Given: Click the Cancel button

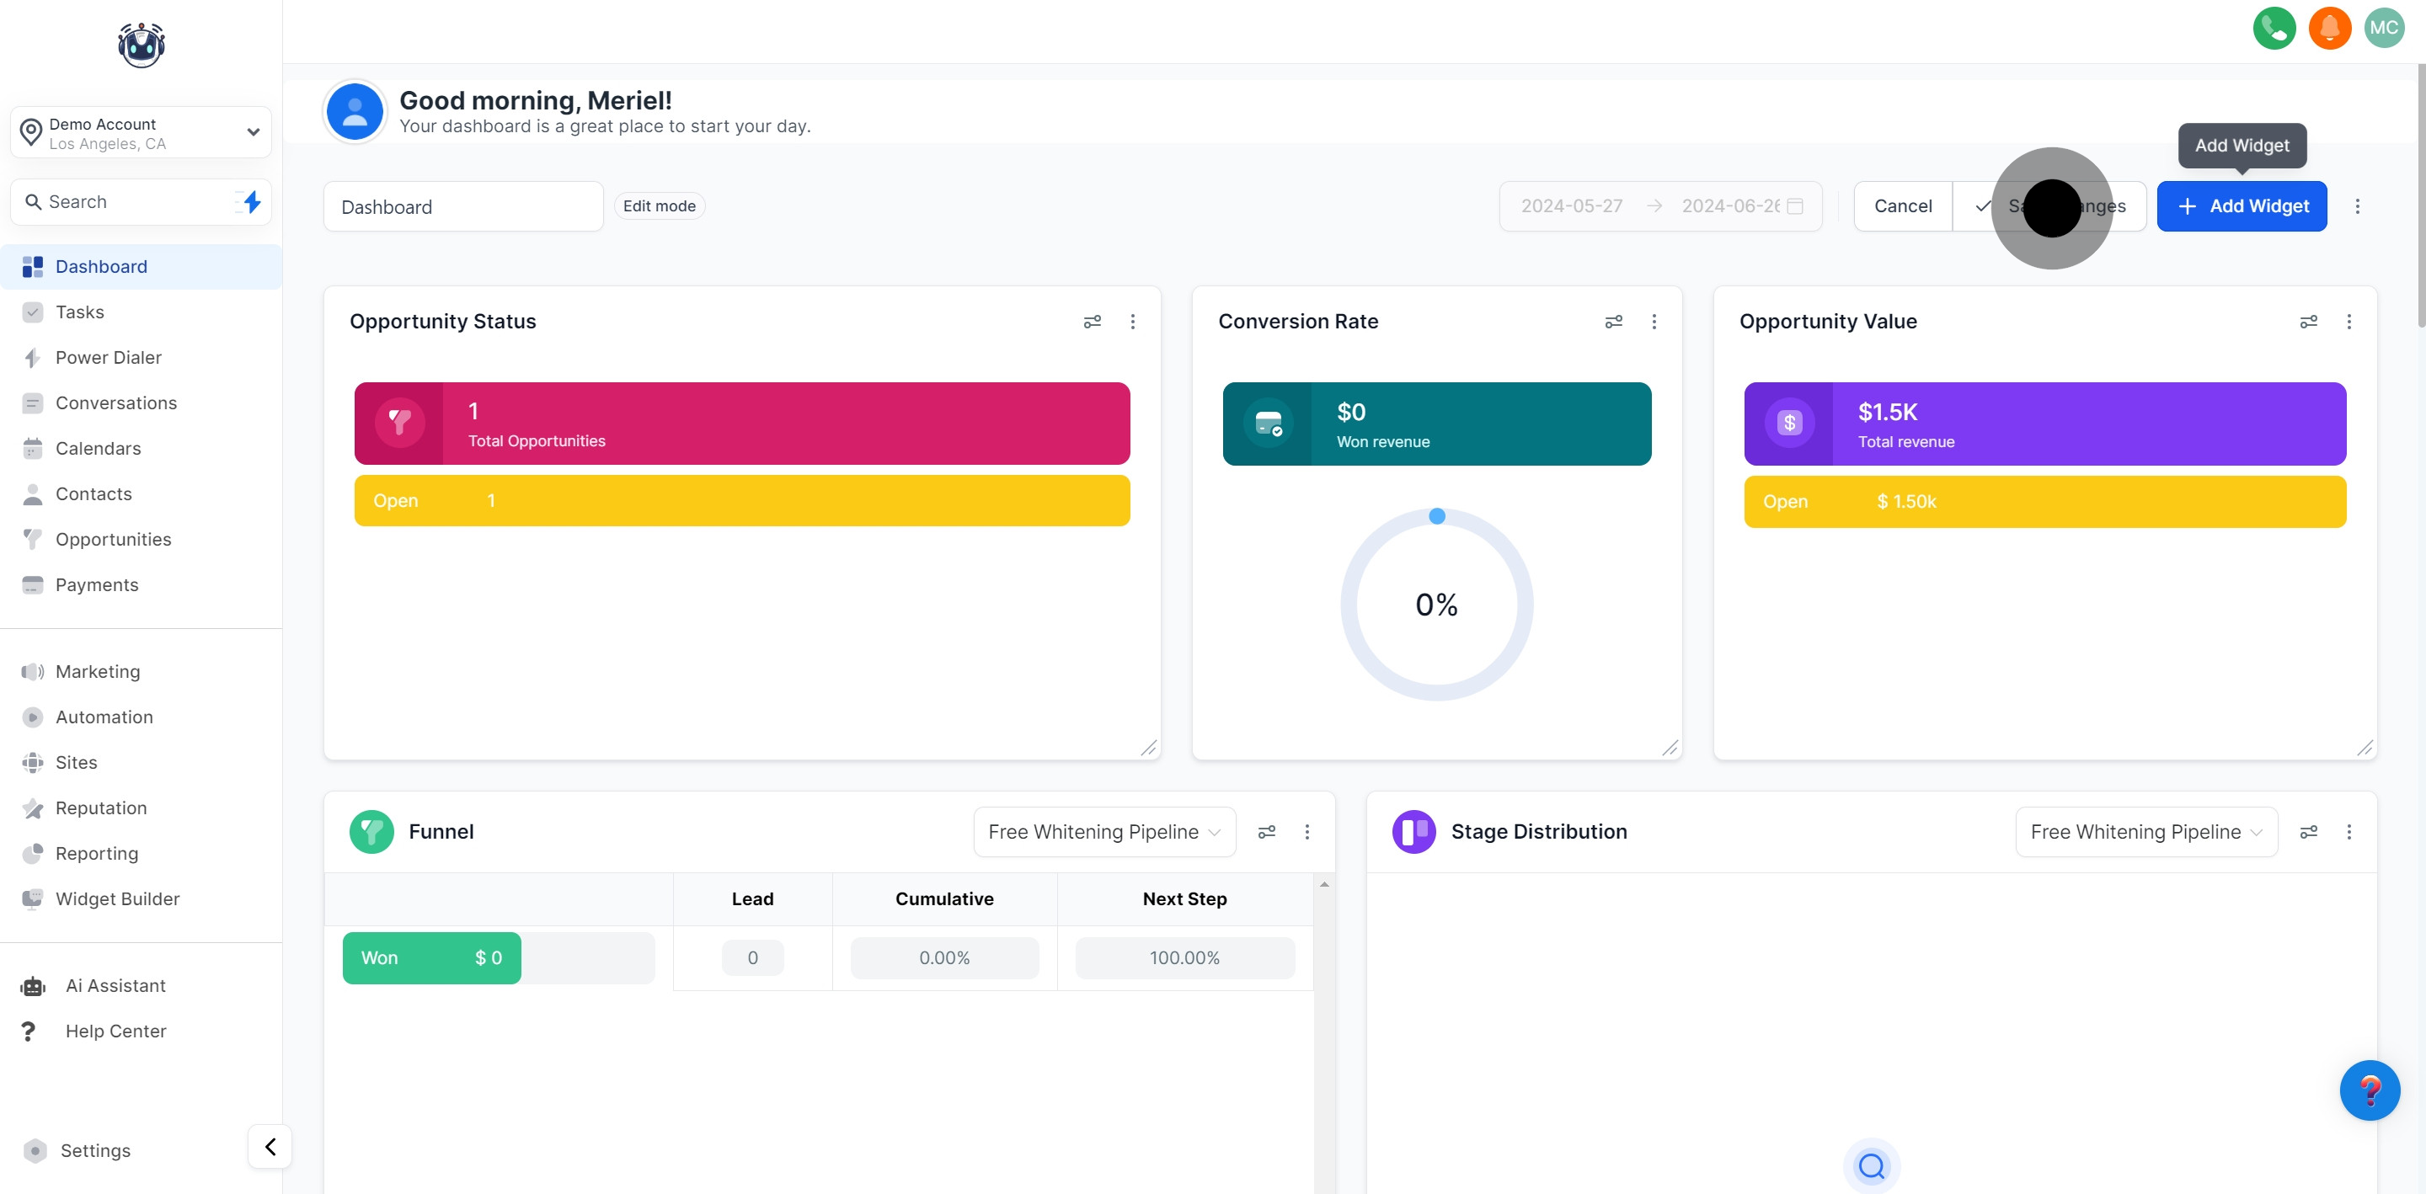Looking at the screenshot, I should pos(1902,206).
